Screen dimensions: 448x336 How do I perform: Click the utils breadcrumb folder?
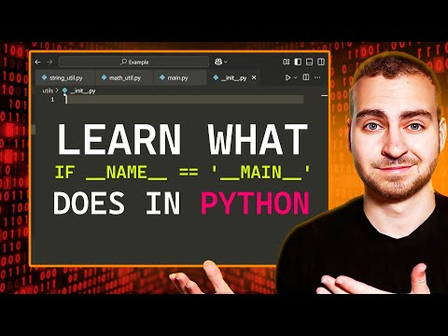pyautogui.click(x=48, y=91)
